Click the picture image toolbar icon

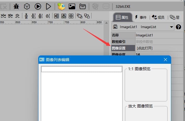[72, 7]
